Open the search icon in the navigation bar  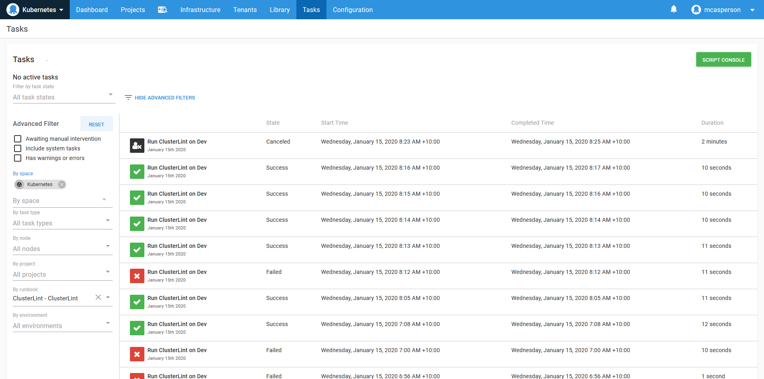[163, 10]
